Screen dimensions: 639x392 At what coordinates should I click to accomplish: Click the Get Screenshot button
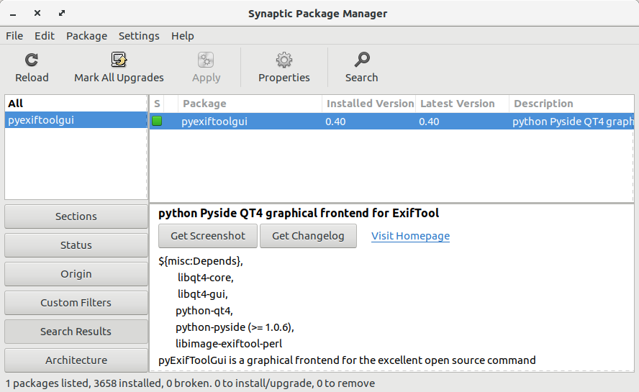pyautogui.click(x=208, y=236)
